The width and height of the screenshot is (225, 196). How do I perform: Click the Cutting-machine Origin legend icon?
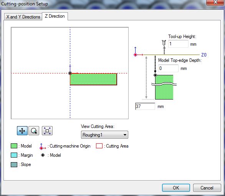pyautogui.click(x=43, y=146)
